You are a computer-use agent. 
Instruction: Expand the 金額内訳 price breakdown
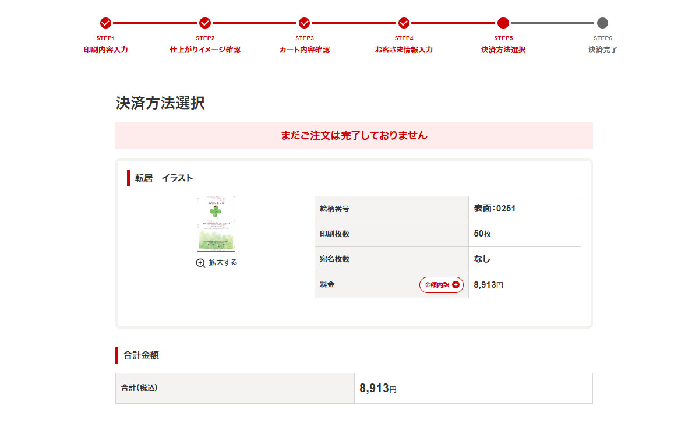441,285
